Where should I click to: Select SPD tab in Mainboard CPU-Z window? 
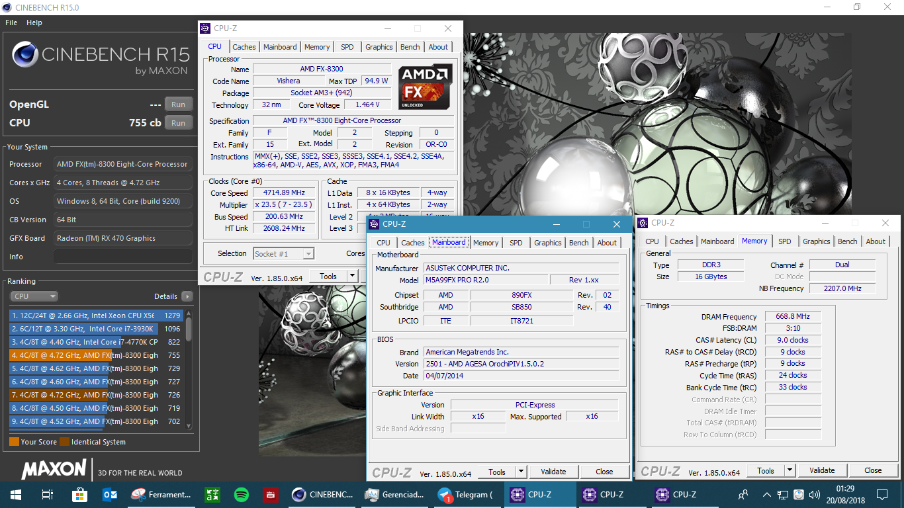(x=516, y=243)
